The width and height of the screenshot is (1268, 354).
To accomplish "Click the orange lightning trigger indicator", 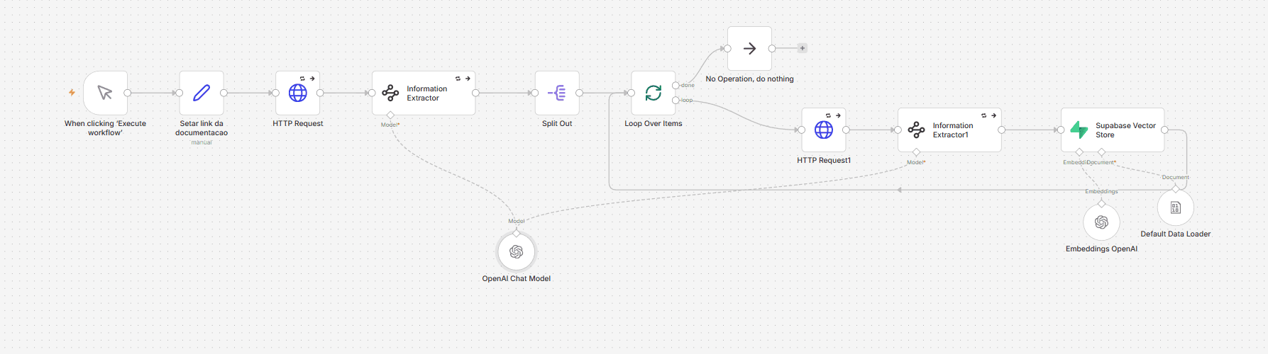I will [x=72, y=93].
